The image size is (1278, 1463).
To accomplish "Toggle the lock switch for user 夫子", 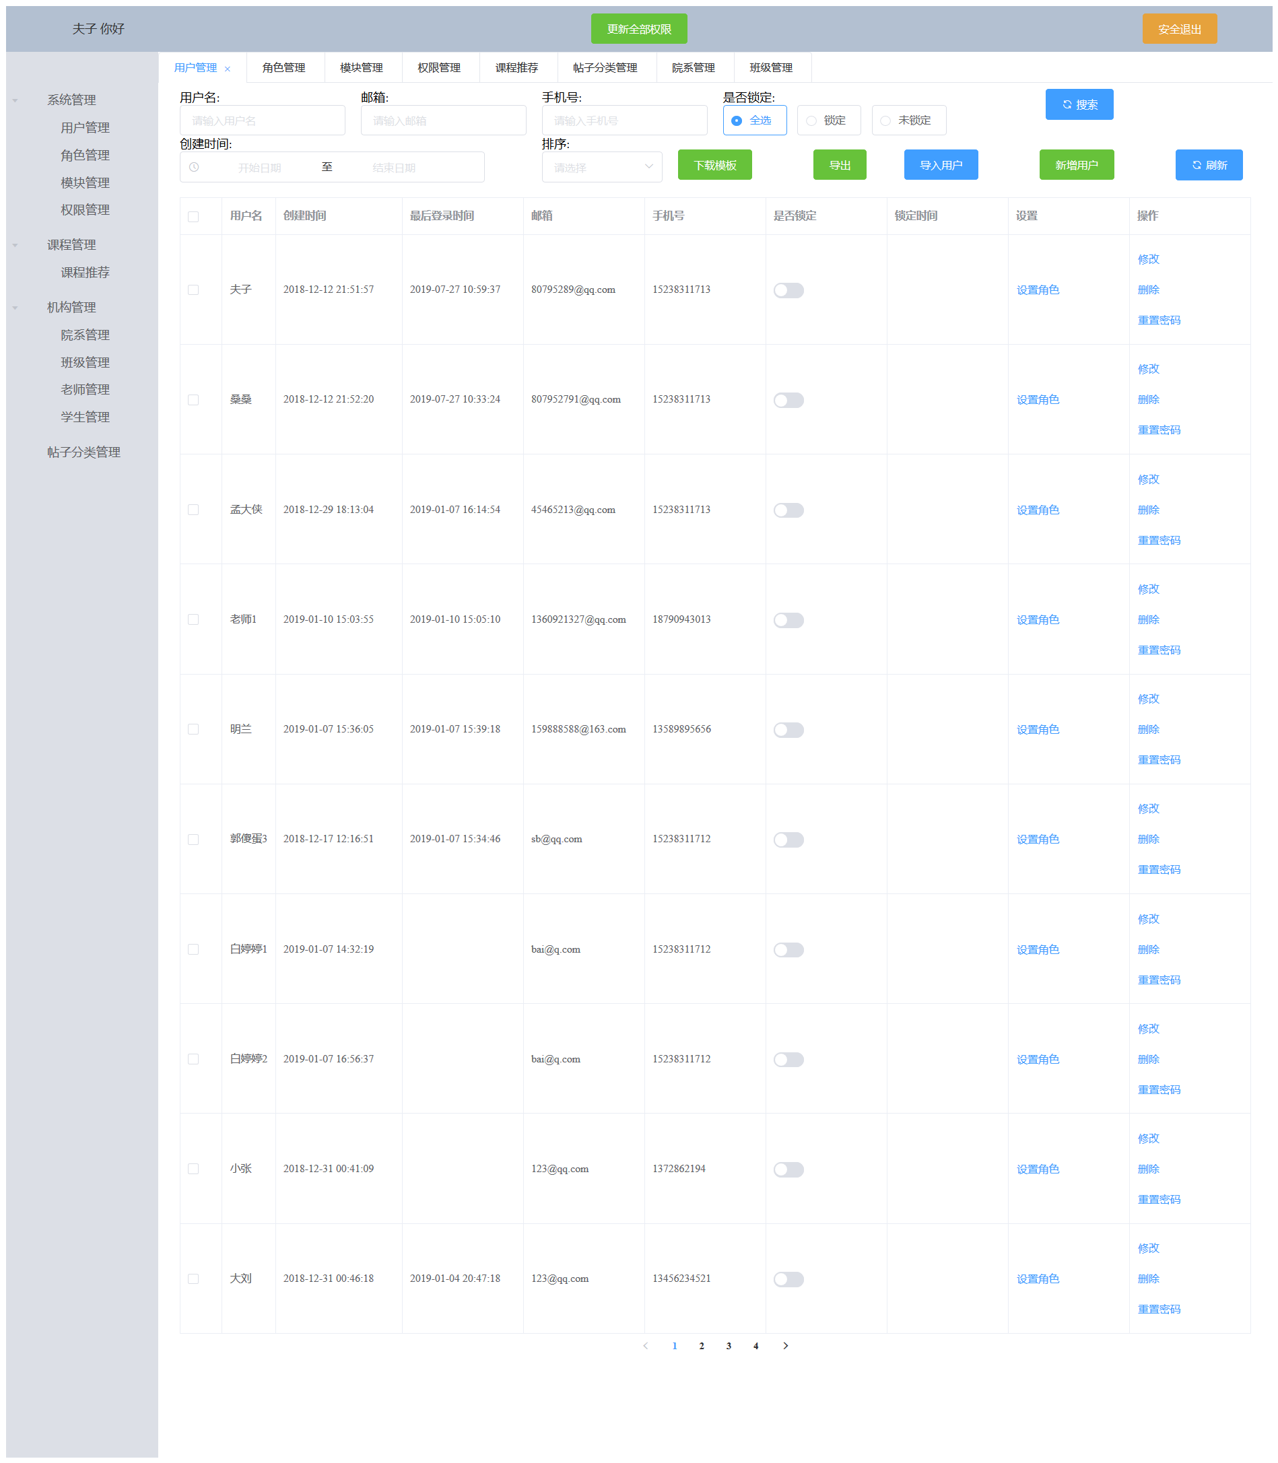I will [788, 290].
